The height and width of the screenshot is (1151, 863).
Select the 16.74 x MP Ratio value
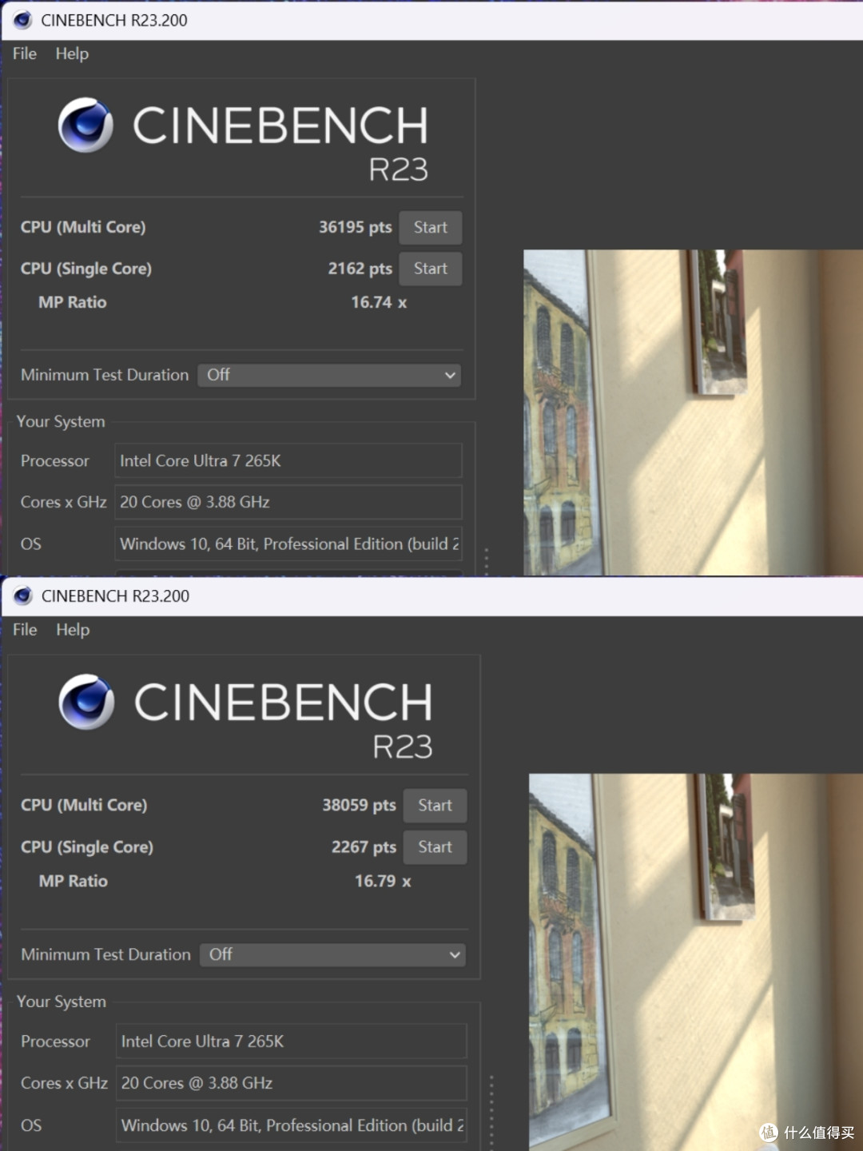point(379,302)
